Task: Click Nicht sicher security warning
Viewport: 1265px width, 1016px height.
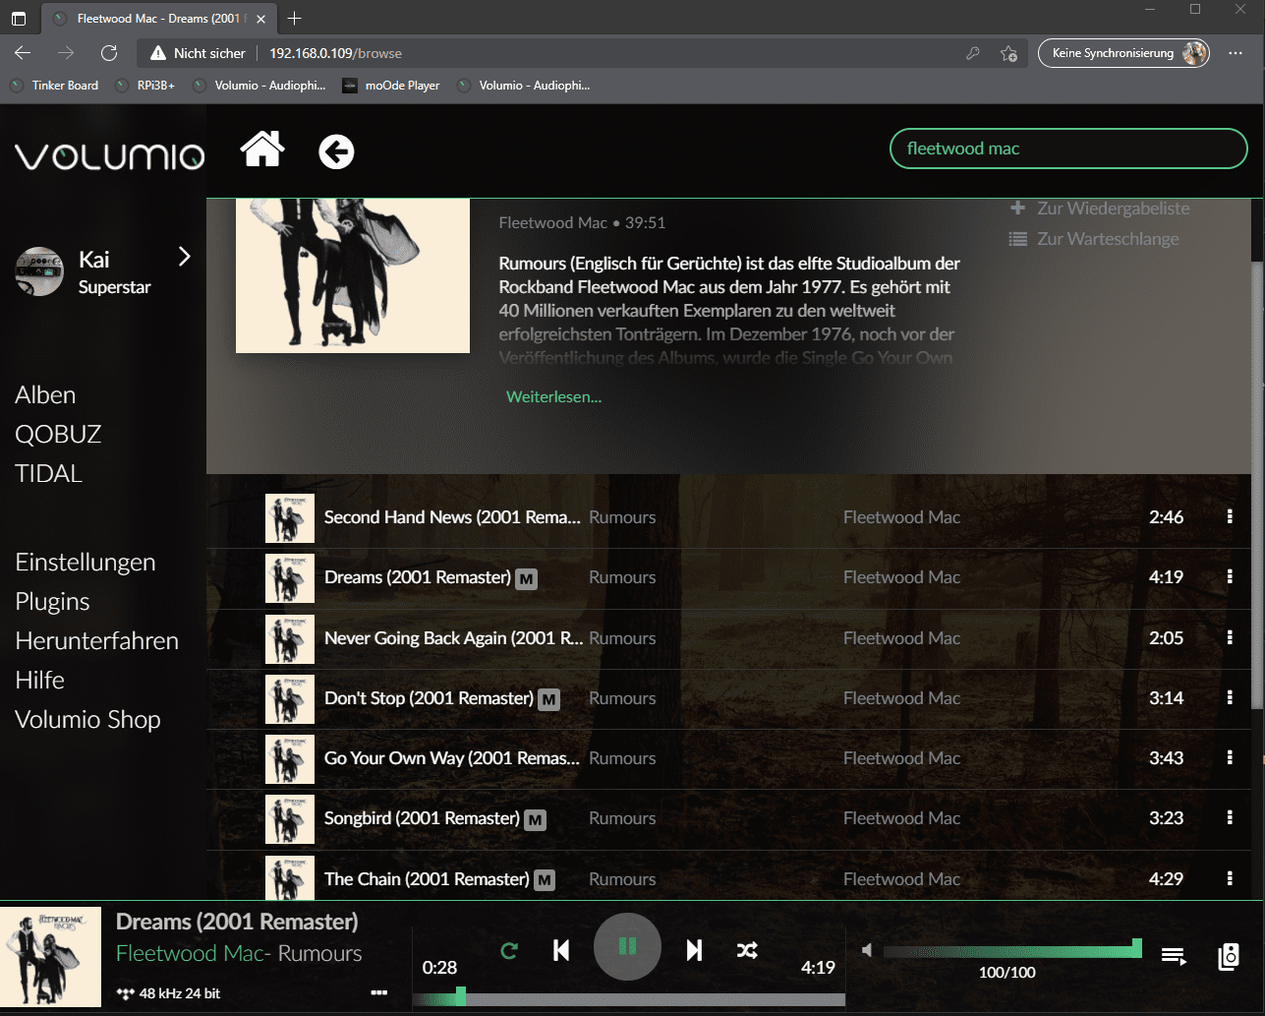Action: (x=198, y=53)
